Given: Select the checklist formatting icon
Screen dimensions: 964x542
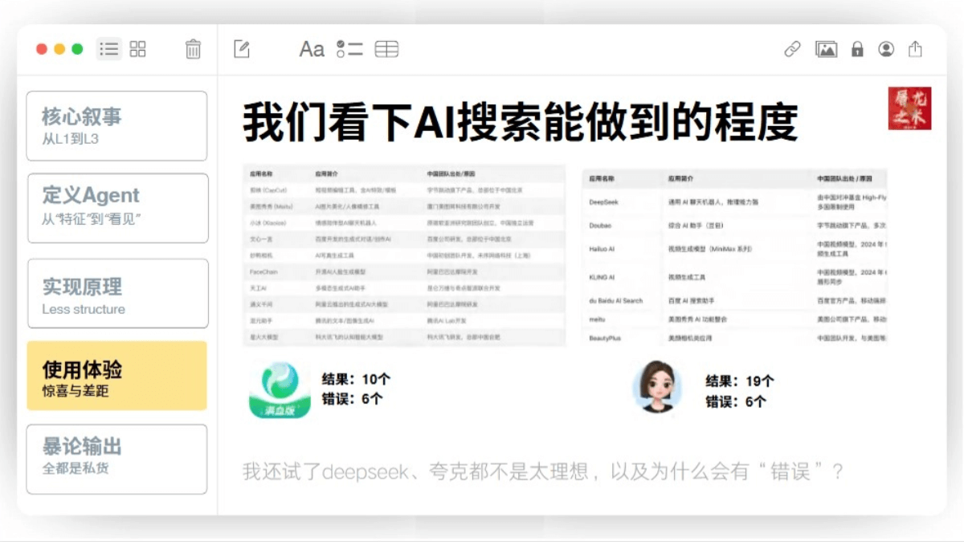Looking at the screenshot, I should (x=349, y=49).
